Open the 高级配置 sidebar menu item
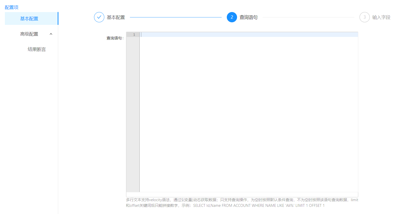Image resolution: width=399 pixels, height=214 pixels. (29, 34)
